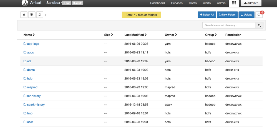Click the Upload button
Screen dimensions: 277x133
pos(246,15)
